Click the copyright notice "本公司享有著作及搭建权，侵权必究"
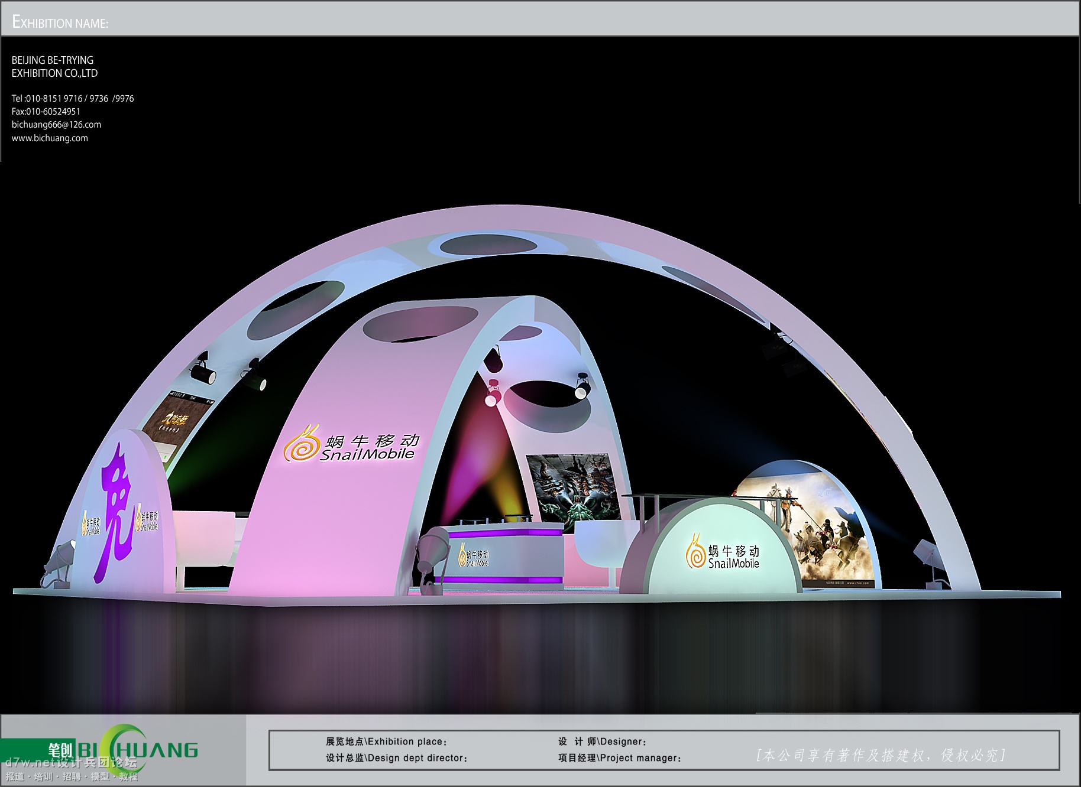Viewport: 1081px width, 787px height. click(x=881, y=755)
